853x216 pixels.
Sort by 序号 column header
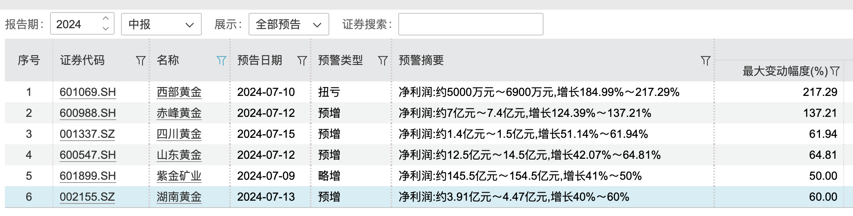point(29,60)
